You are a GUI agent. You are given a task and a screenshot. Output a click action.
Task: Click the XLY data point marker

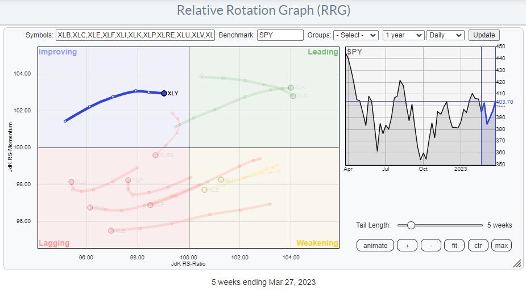click(164, 93)
